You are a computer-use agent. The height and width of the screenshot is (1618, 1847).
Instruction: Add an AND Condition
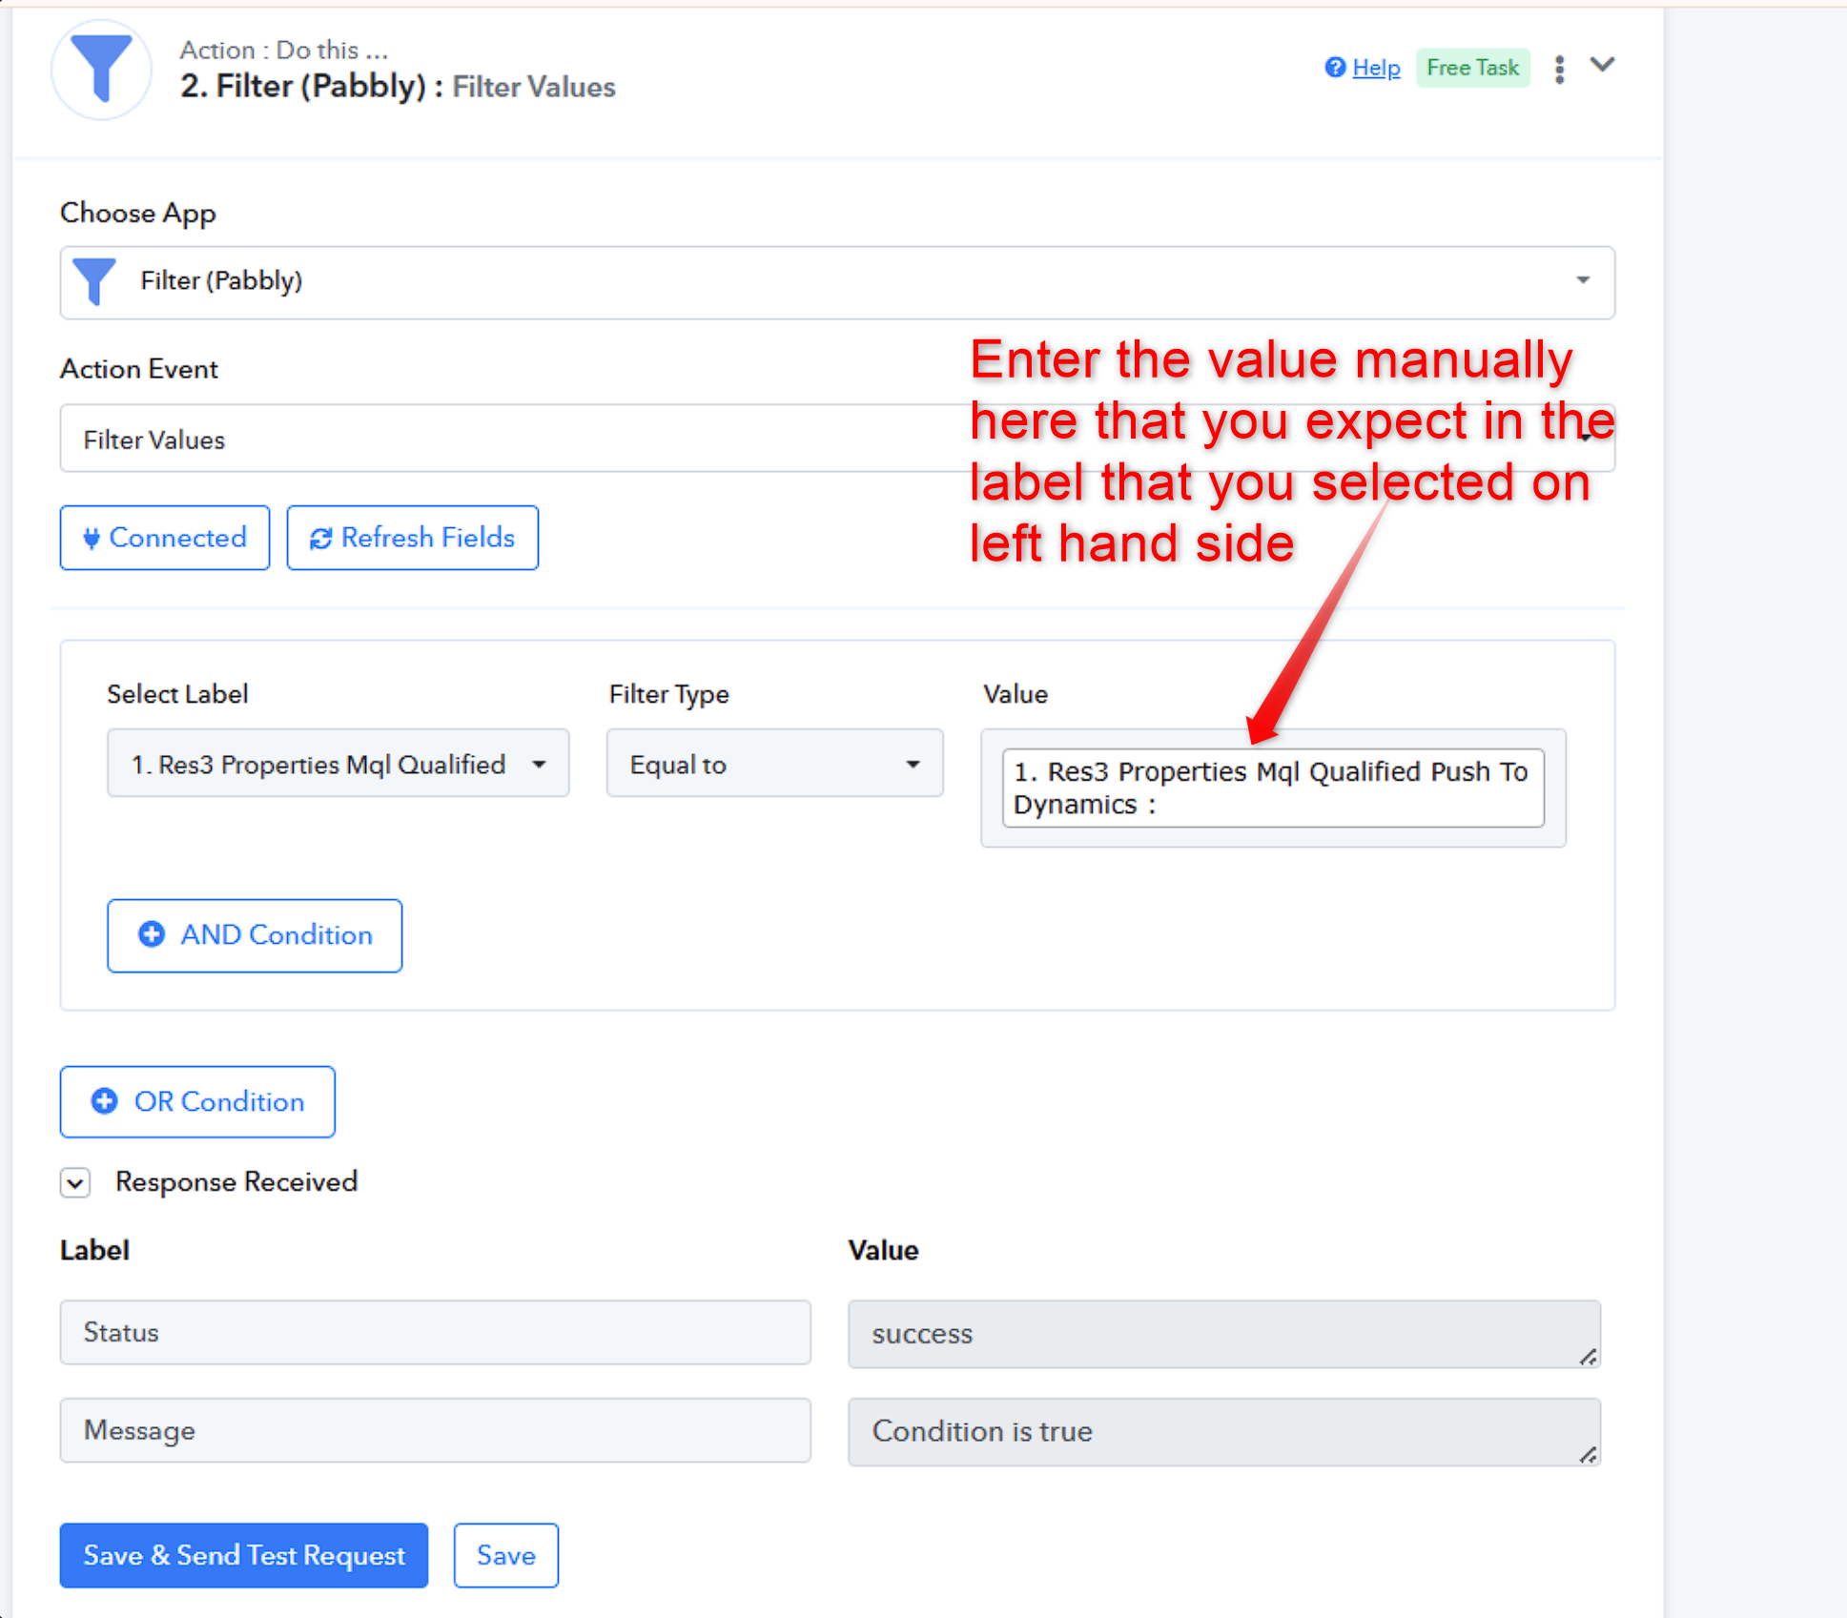click(255, 935)
